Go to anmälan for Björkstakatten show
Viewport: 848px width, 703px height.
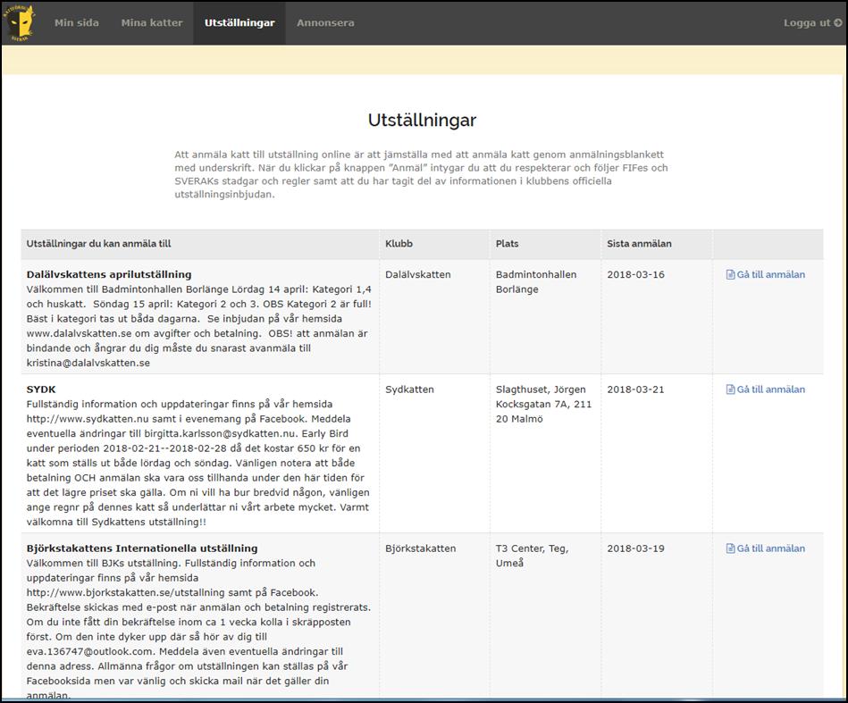765,548
